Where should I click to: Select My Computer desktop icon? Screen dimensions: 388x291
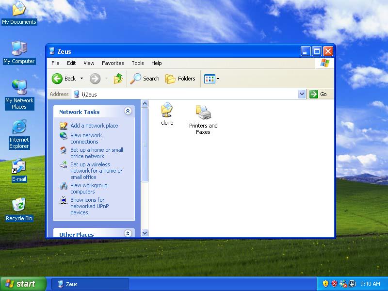click(x=19, y=53)
